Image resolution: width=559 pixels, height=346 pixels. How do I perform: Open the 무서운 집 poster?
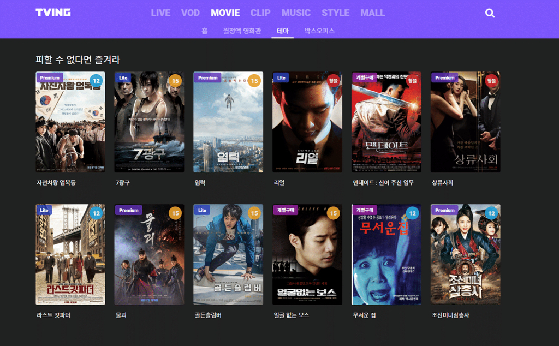[x=386, y=254]
